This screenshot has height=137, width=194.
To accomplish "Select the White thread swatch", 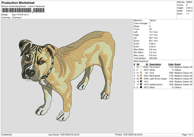I will 141,70.
